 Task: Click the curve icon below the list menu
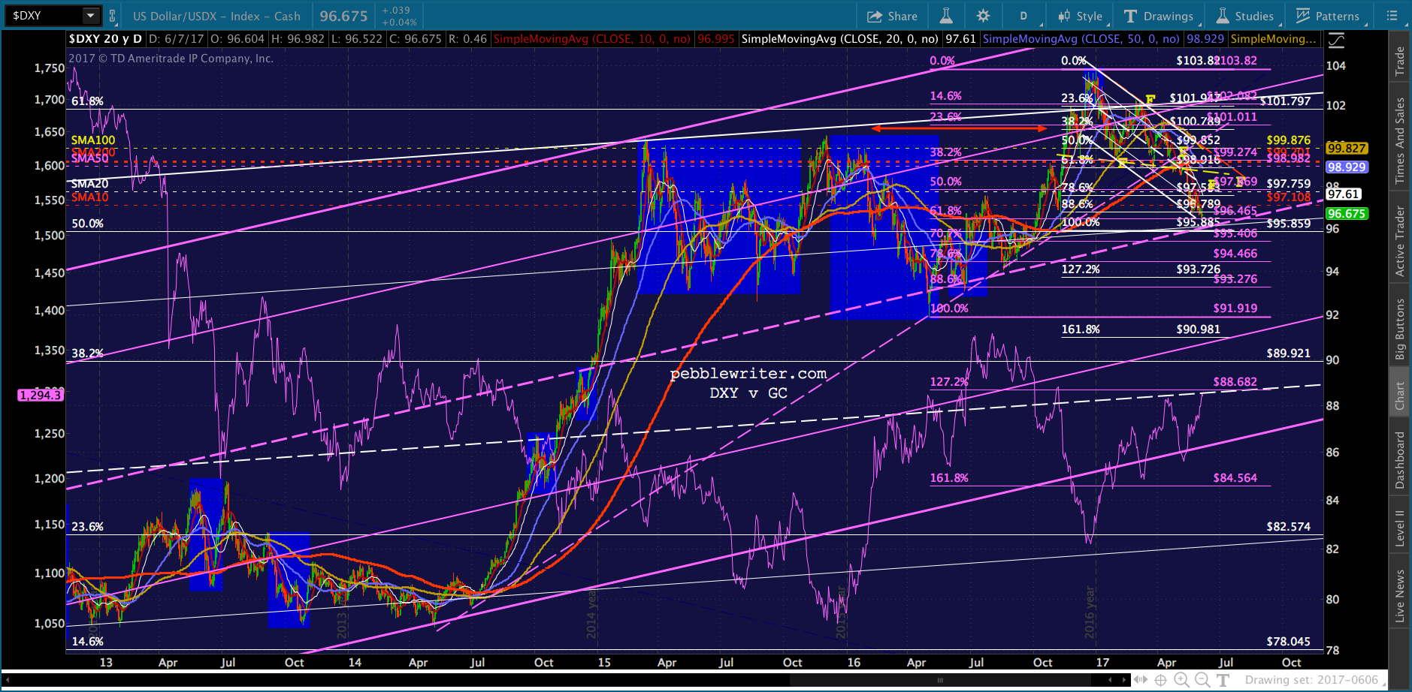(1337, 41)
